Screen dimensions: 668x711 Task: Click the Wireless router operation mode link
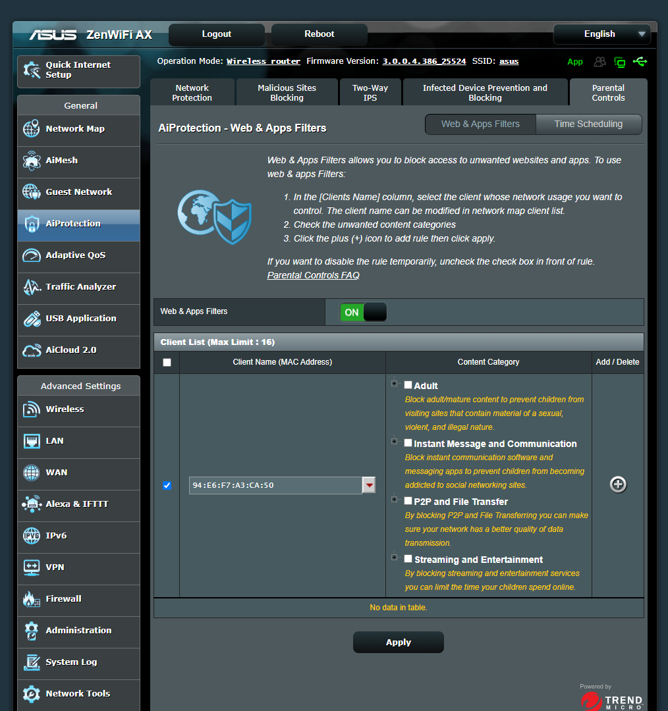point(264,61)
